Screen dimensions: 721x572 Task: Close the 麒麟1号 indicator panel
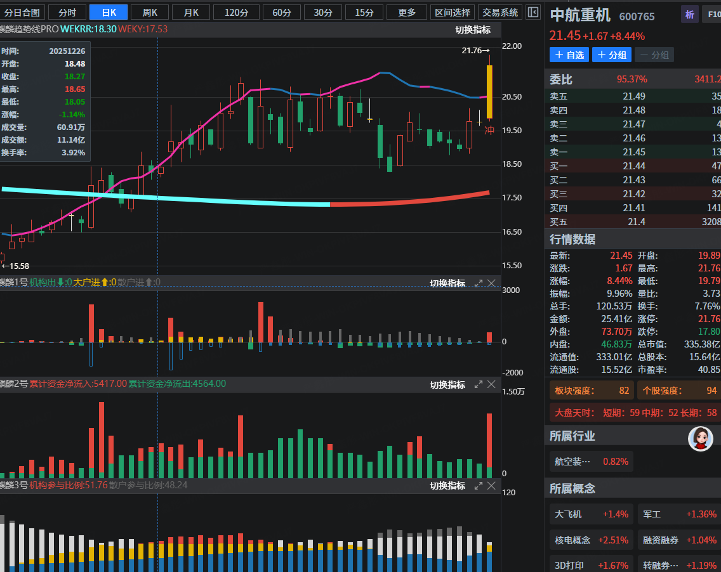pyautogui.click(x=492, y=283)
